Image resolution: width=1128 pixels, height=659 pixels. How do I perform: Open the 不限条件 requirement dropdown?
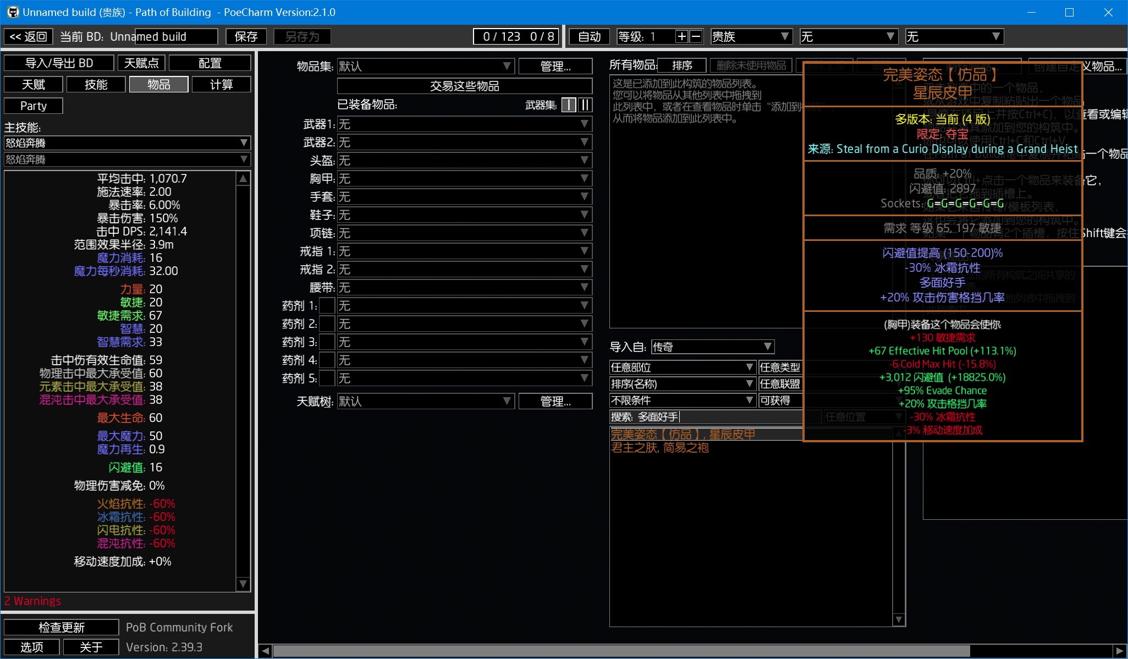[683, 400]
